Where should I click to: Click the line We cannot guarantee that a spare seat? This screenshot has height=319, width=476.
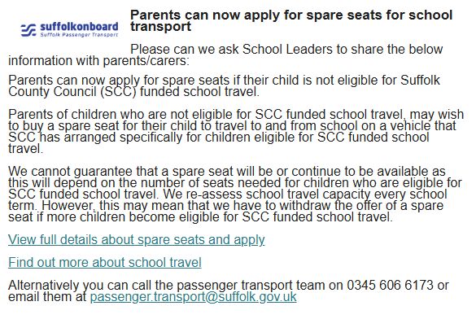point(227,172)
